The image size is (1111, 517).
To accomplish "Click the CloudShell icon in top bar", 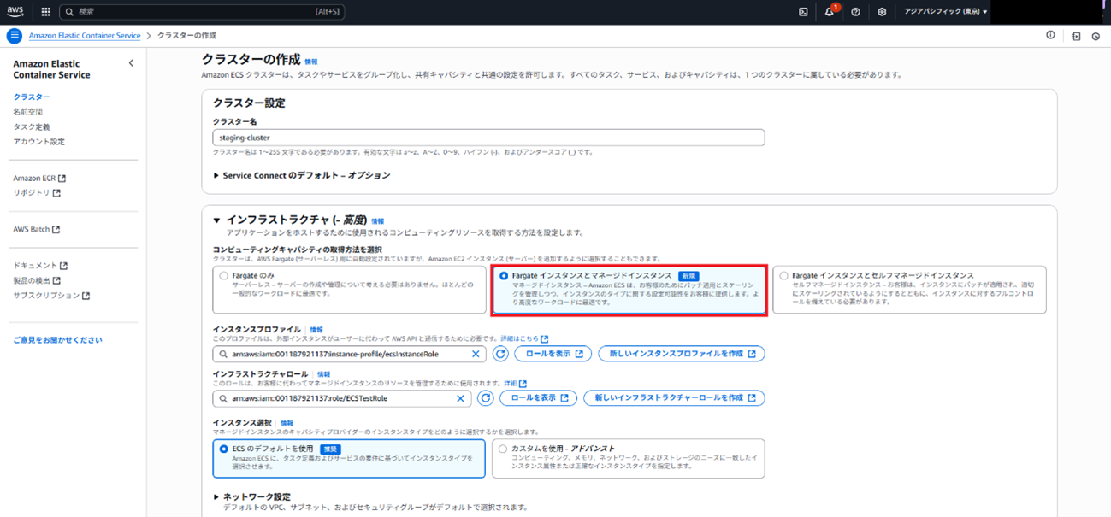I will point(803,12).
